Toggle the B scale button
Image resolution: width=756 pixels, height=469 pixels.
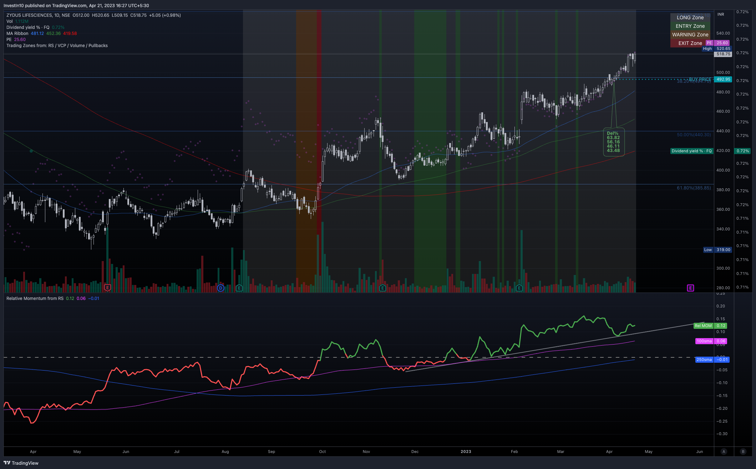click(x=743, y=452)
